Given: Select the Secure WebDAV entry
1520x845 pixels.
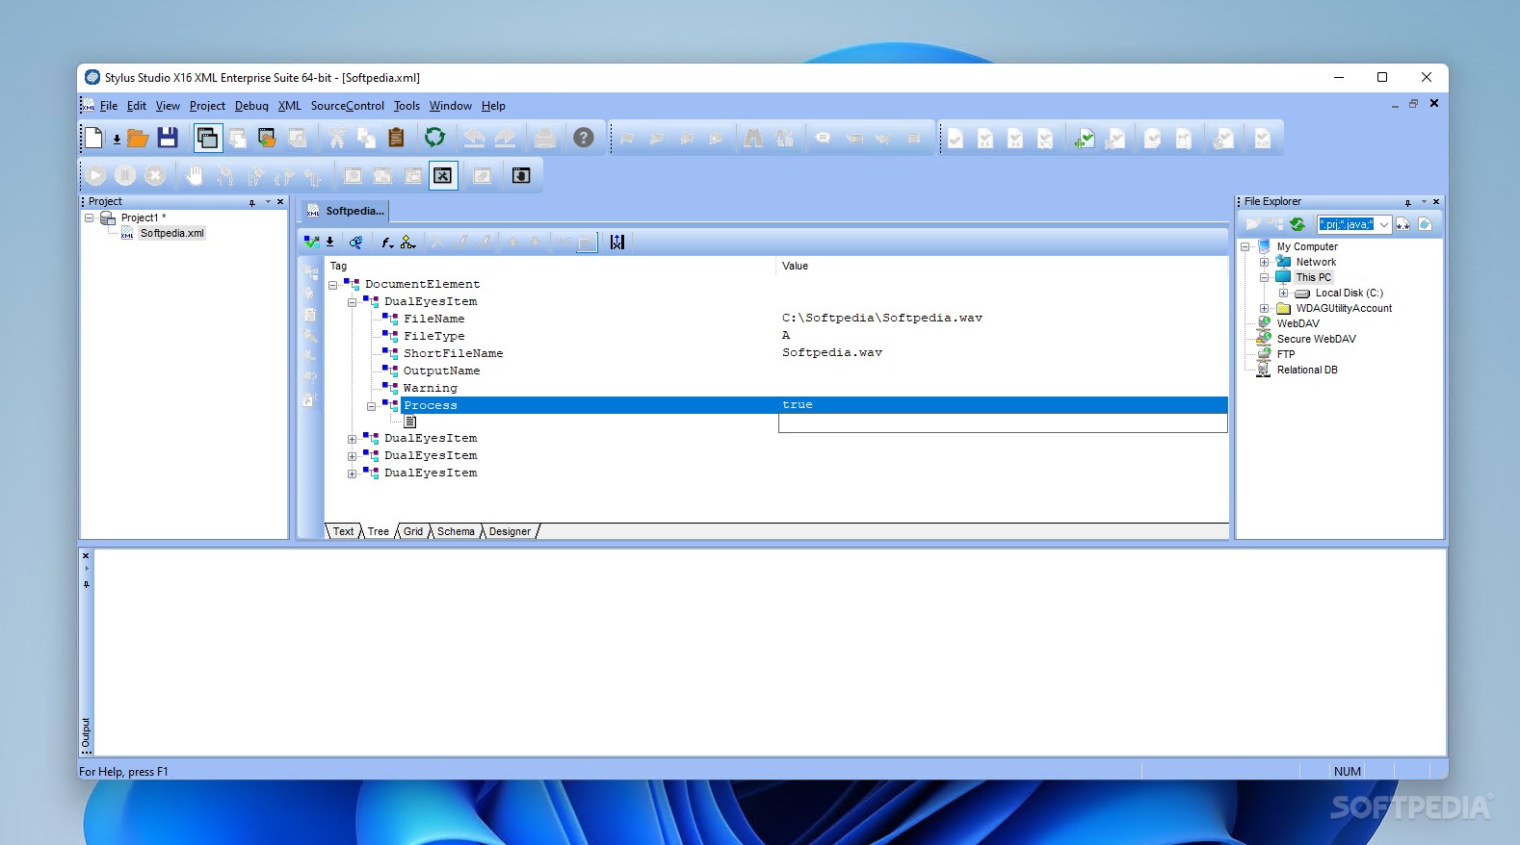Looking at the screenshot, I should (x=1316, y=339).
